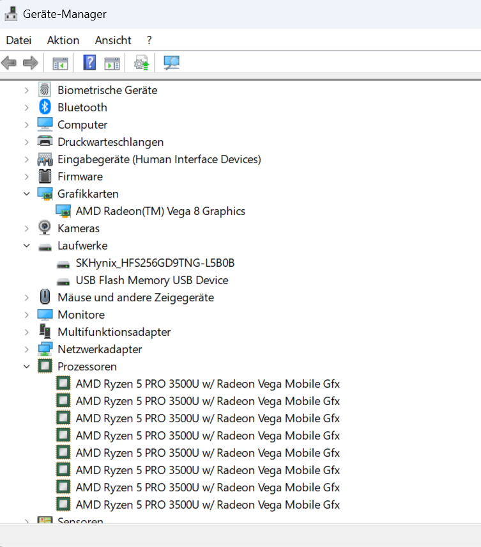Select AMD Radeon(TM) Vega 8 Graphics
Screen dimensions: 481x547
(160, 211)
